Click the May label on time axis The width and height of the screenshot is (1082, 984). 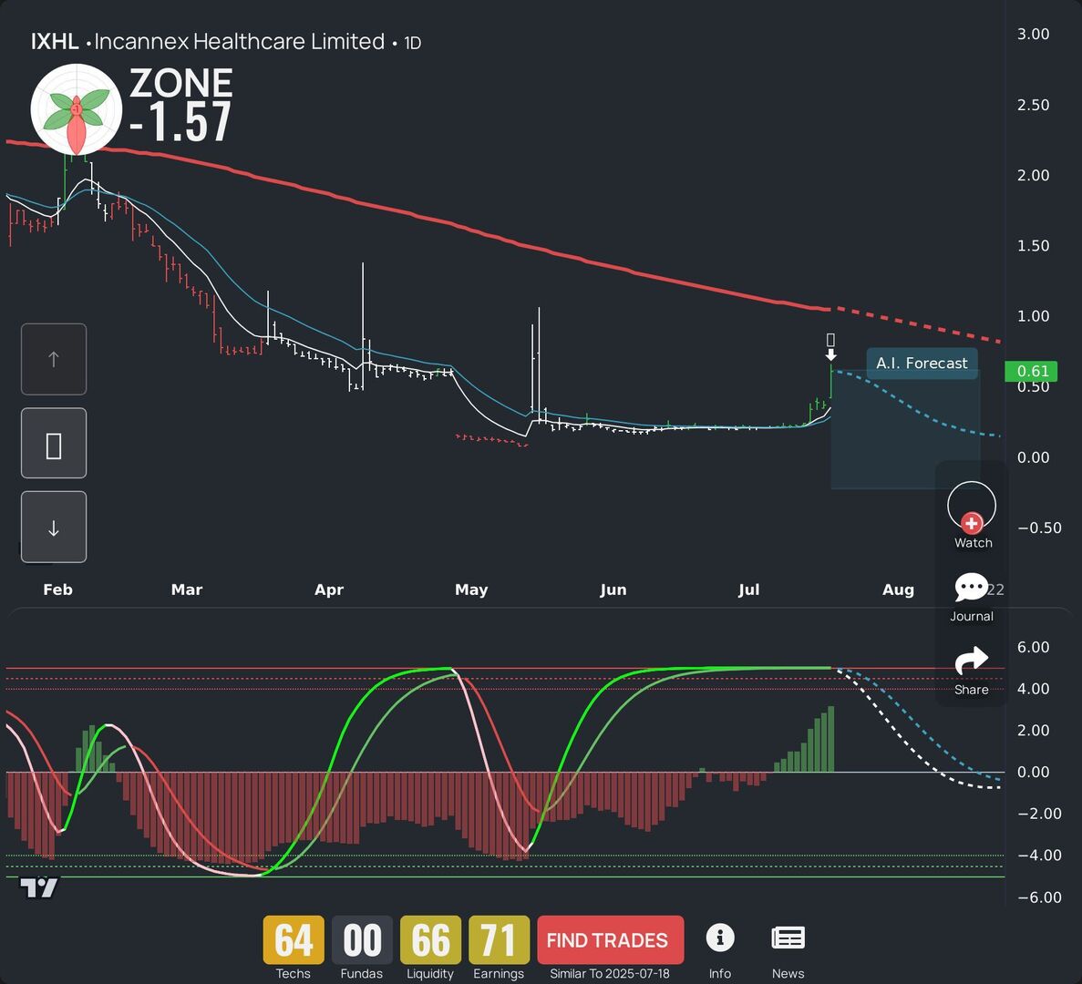pyautogui.click(x=471, y=589)
